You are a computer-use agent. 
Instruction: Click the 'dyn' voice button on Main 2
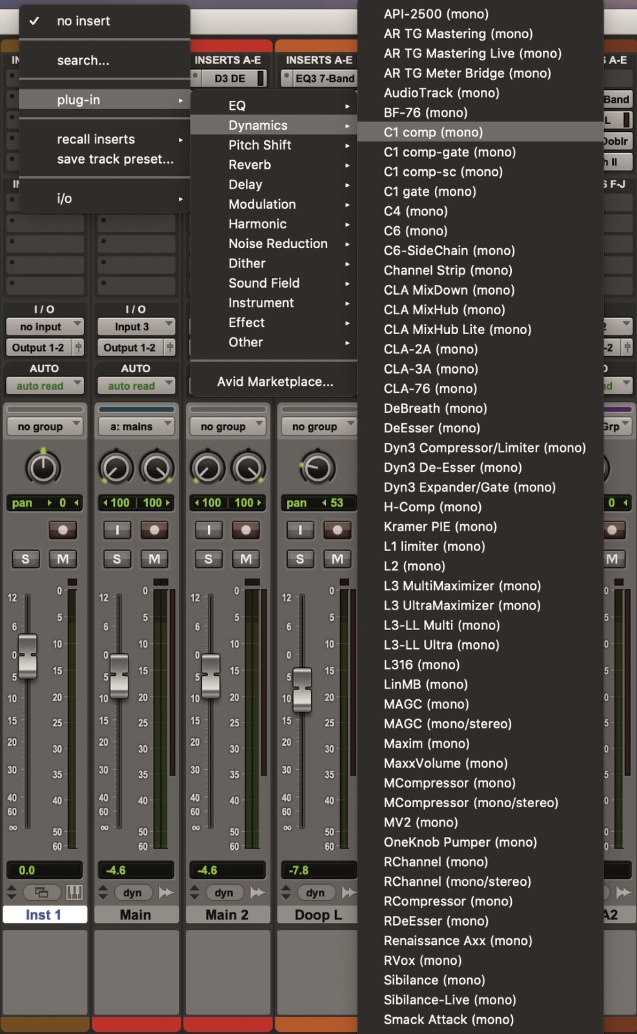pos(224,892)
